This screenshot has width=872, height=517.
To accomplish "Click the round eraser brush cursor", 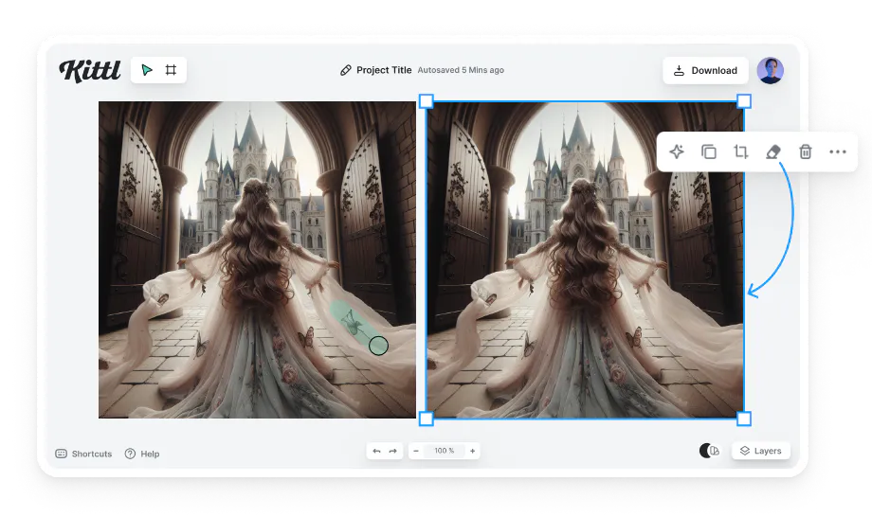I will click(379, 346).
